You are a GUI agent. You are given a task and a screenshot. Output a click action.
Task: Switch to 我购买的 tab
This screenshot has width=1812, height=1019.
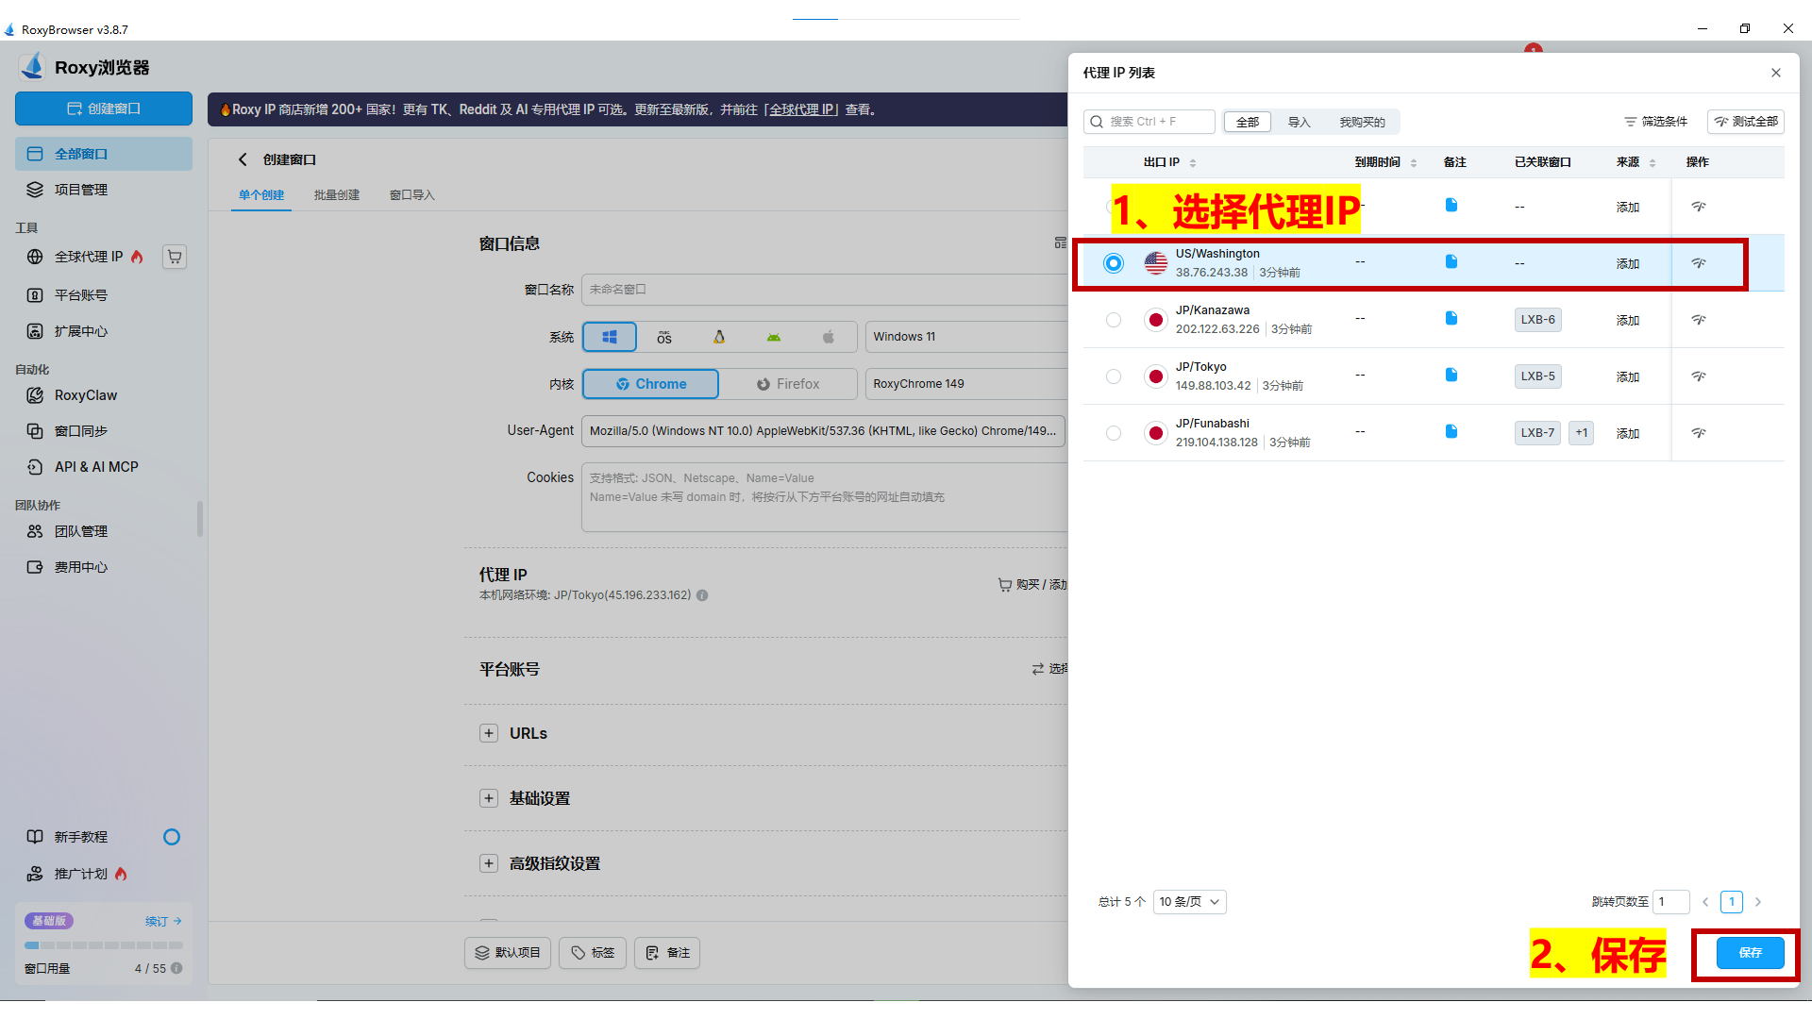(x=1362, y=122)
